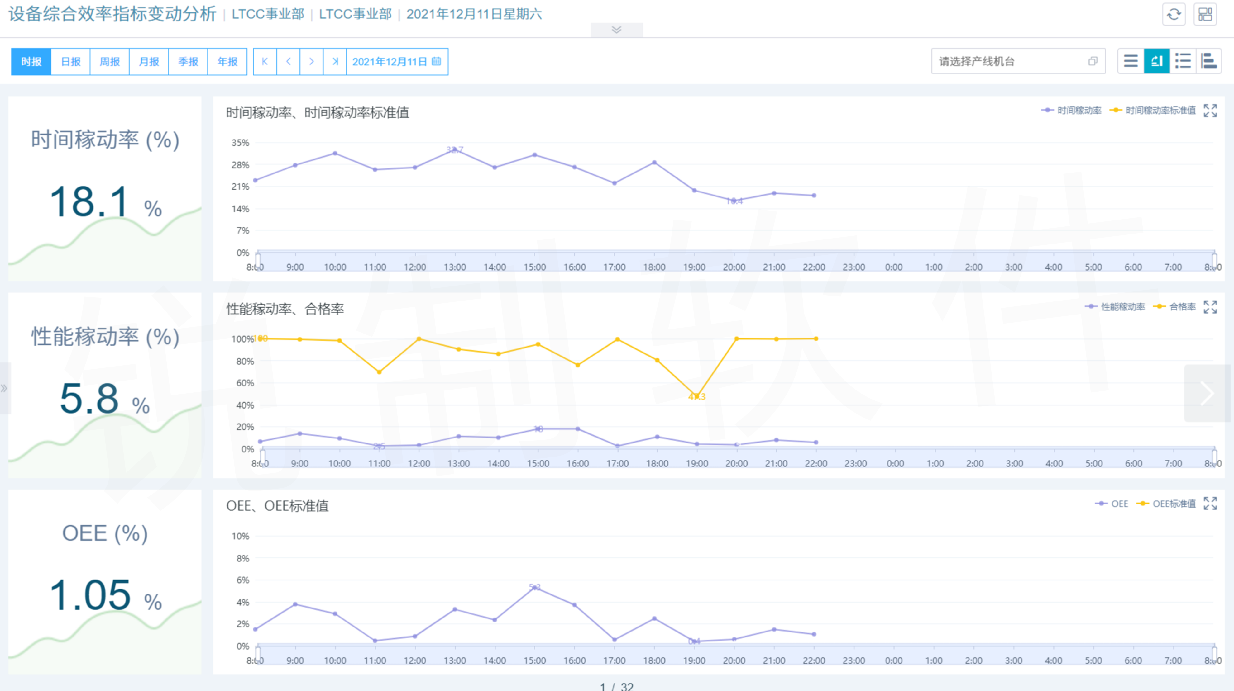Image resolution: width=1234 pixels, height=691 pixels.
Task: Expand the 时间稼动率 chart to fullscreen
Action: (1210, 111)
